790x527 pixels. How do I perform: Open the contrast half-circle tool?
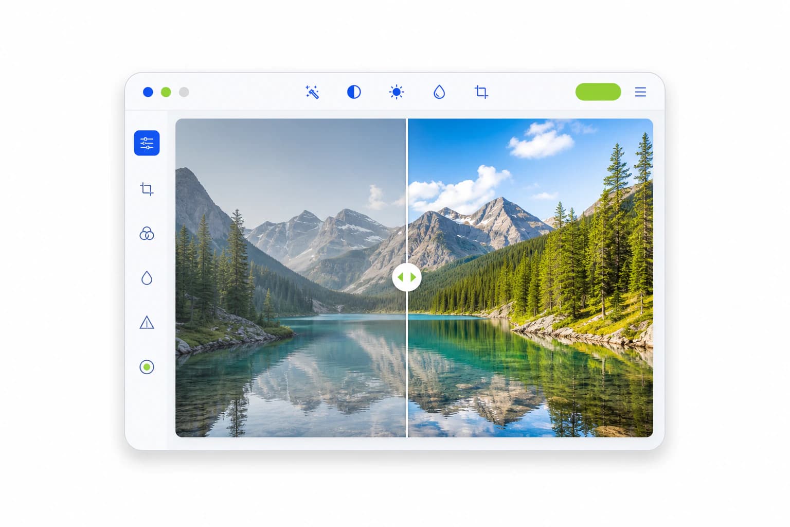[x=354, y=92]
